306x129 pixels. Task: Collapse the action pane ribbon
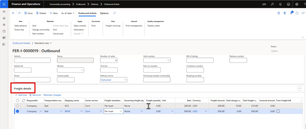tap(303, 37)
